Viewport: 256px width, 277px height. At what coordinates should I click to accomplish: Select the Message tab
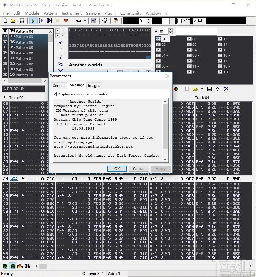tap(77, 85)
